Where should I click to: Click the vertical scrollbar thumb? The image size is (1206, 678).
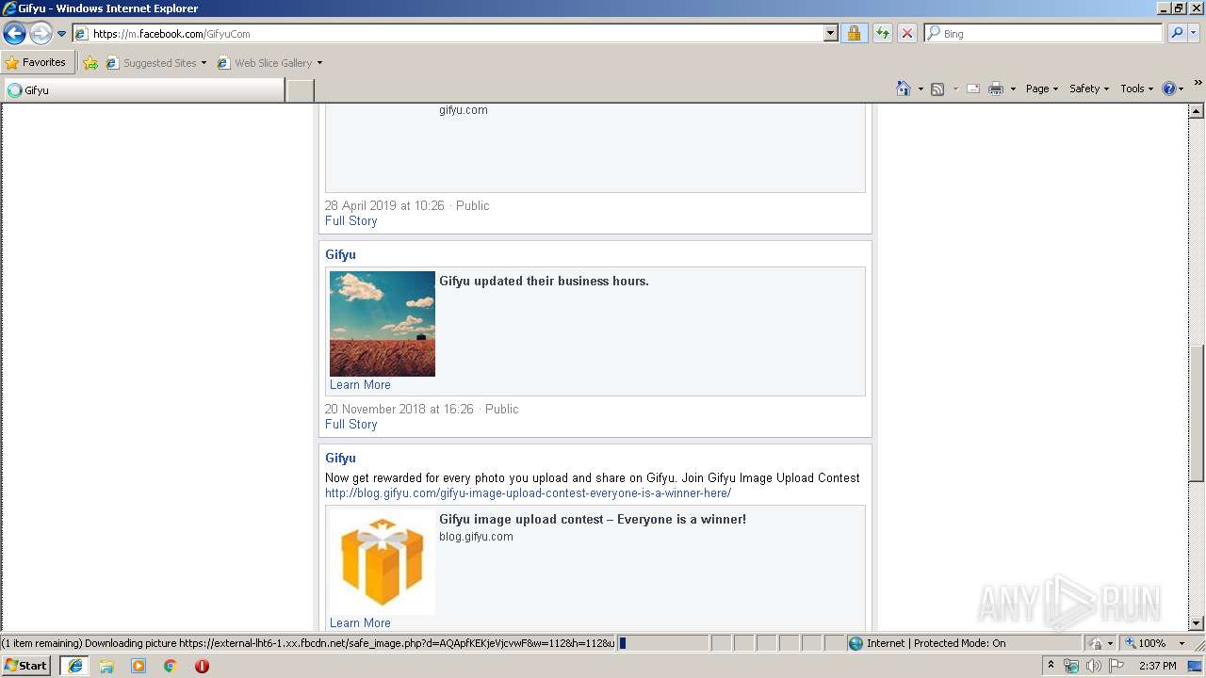click(x=1197, y=412)
